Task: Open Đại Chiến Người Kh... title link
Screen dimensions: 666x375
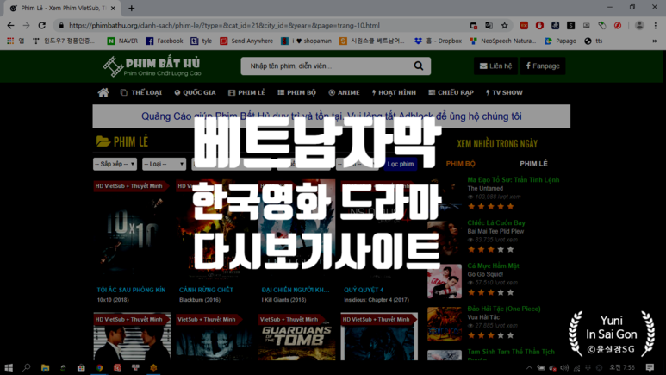Action: pos(296,290)
